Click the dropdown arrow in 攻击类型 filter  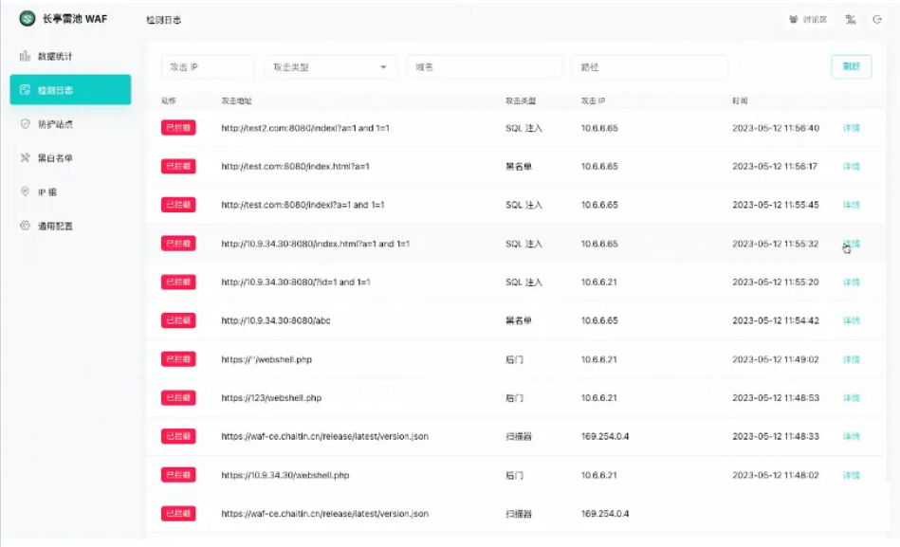pos(383,67)
